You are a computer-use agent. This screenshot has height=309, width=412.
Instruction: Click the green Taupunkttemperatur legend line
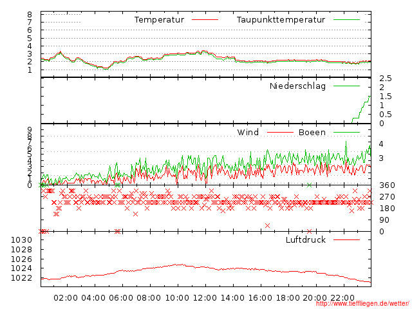(346, 20)
